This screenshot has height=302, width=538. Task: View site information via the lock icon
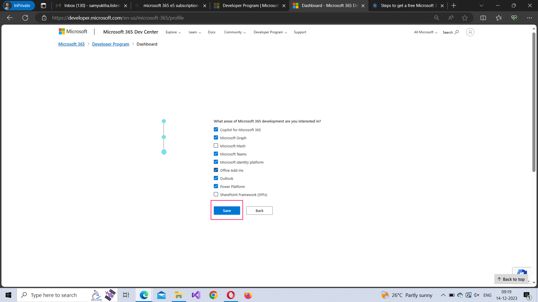click(x=44, y=18)
